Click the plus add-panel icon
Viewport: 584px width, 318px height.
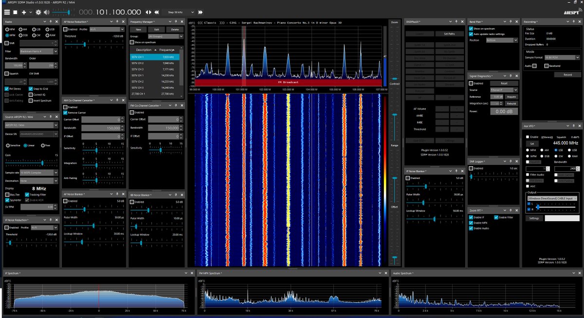tap(24, 12)
